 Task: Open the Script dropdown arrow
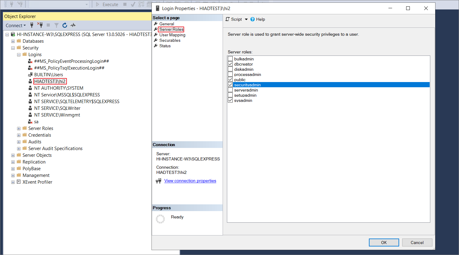pos(246,19)
